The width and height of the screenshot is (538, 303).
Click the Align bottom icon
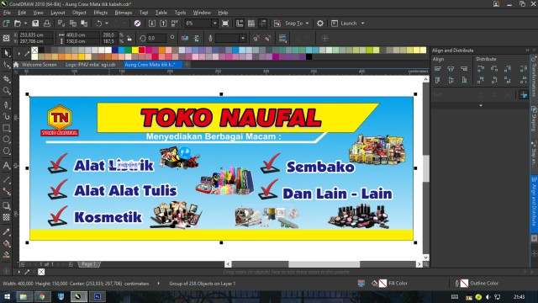pos(464,81)
